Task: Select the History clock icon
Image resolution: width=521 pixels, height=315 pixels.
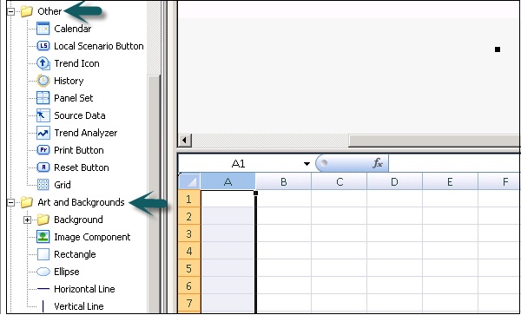Action: [43, 81]
